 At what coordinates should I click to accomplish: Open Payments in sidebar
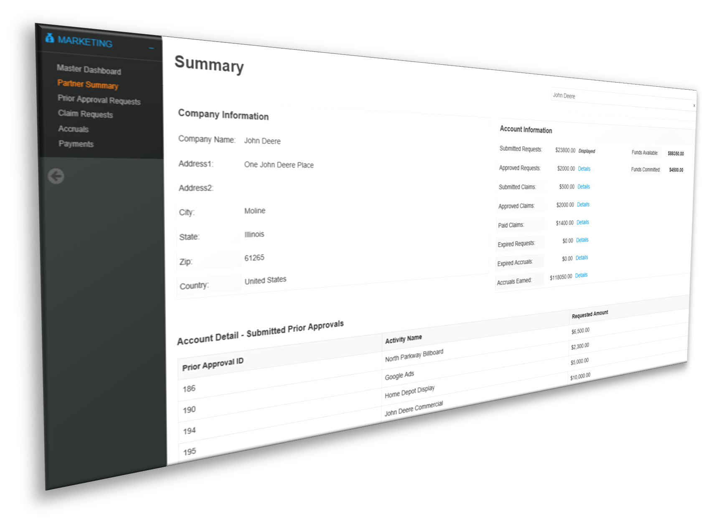tap(76, 144)
